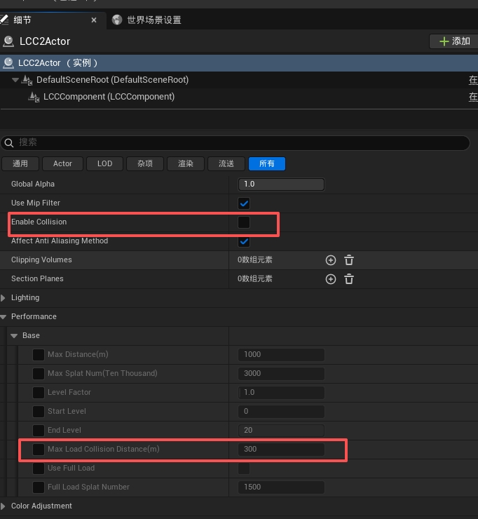Edit the Global Alpha value field

coord(281,184)
